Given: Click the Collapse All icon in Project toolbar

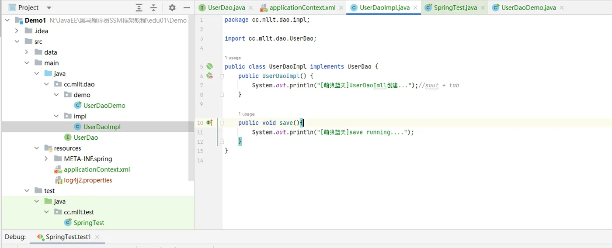Looking at the screenshot, I should click(x=153, y=7).
